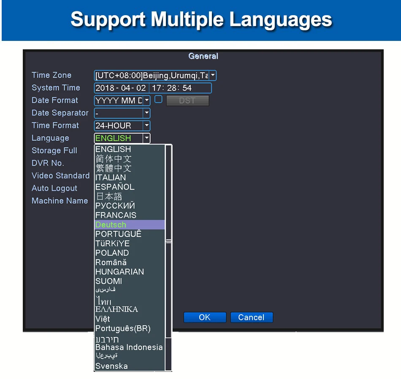Select Português(BR) language option

coord(130,328)
